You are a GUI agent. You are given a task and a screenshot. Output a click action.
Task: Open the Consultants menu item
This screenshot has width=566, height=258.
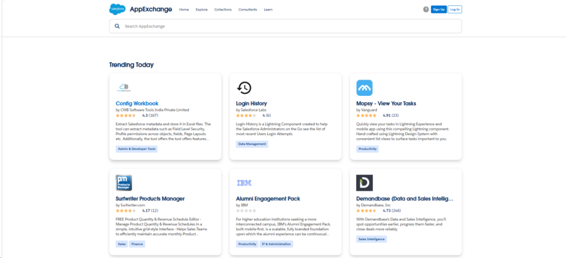pos(247,10)
